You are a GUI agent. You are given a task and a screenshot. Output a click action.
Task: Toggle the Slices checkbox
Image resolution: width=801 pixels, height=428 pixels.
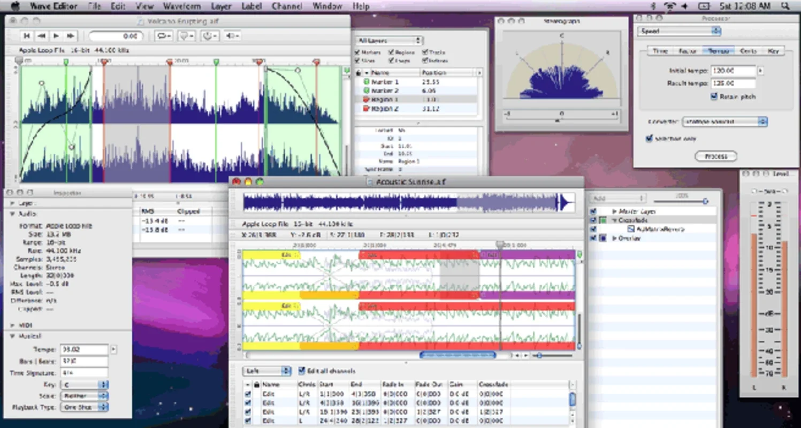tap(357, 61)
